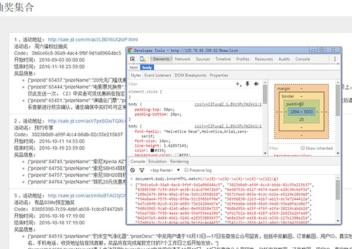The image size is (352, 249).
Task: Open the Event Listeners sidebar tab
Action: tap(158, 76)
